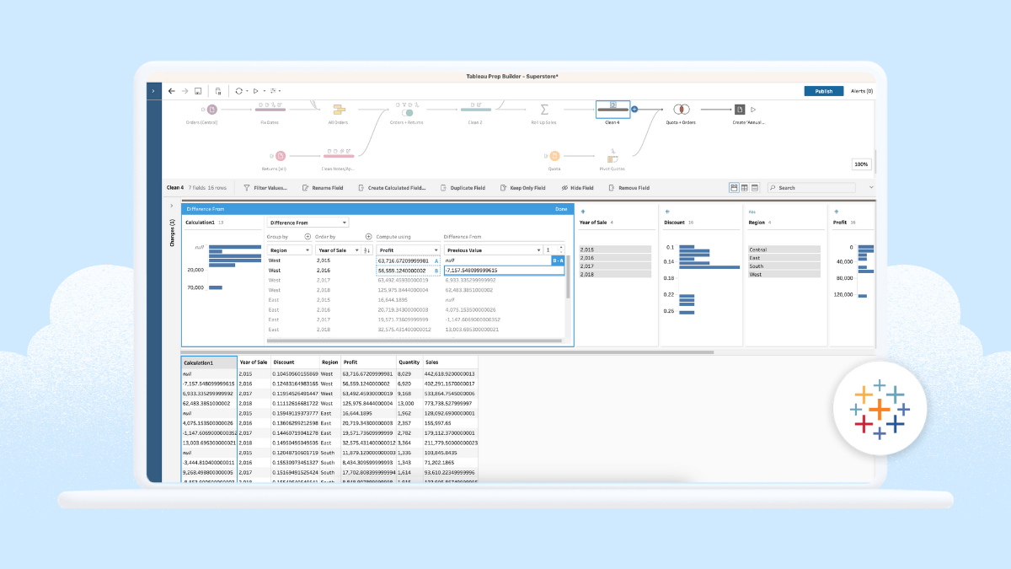Switch to list view in profile pane

(x=745, y=187)
